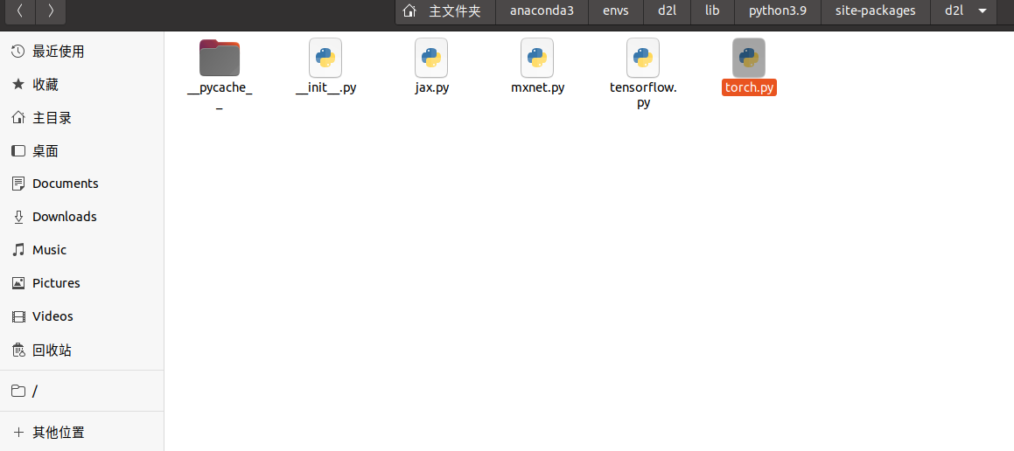Click the __init__.py file name label
Image resolution: width=1014 pixels, height=451 pixels.
click(325, 88)
